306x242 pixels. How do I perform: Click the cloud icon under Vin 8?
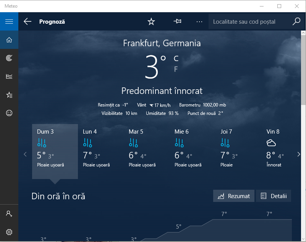pos(271,143)
